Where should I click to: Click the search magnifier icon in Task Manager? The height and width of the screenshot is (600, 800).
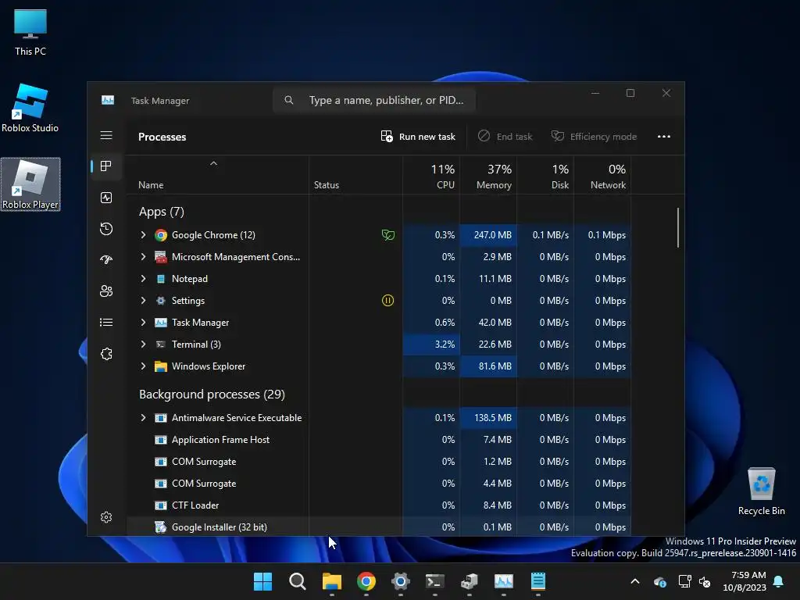point(289,100)
